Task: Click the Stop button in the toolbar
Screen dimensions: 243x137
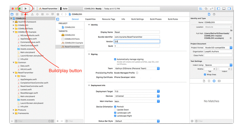Action: click(34, 9)
